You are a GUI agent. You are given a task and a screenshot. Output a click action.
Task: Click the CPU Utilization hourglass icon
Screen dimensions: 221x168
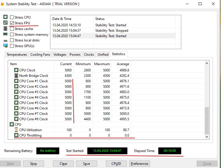[x=16, y=130]
